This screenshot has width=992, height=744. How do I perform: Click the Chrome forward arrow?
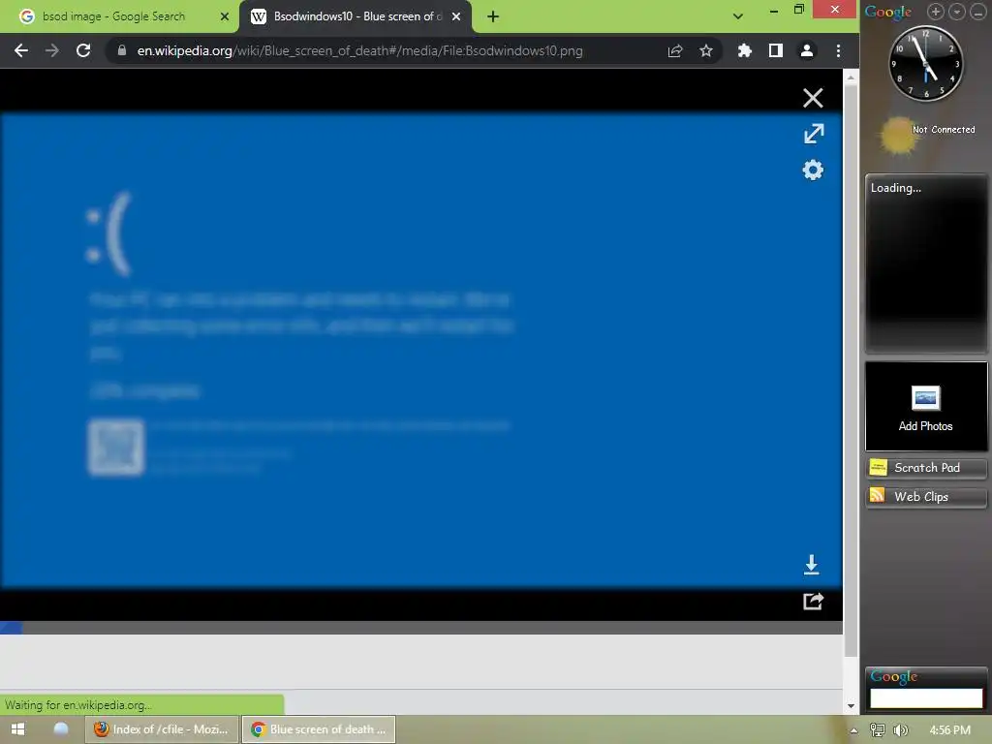(x=52, y=50)
